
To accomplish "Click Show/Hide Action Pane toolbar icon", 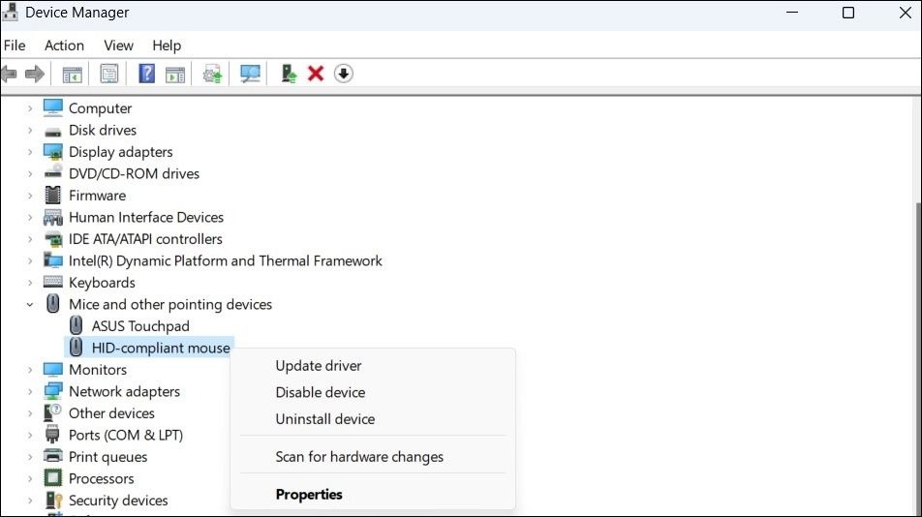I will [x=175, y=75].
